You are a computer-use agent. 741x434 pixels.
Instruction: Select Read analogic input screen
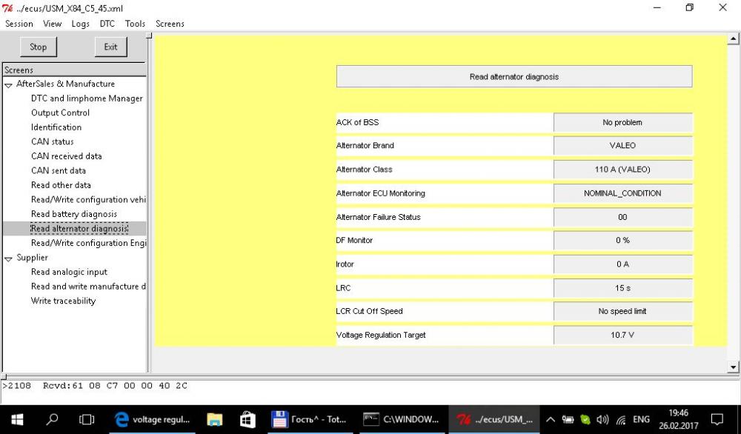point(70,272)
